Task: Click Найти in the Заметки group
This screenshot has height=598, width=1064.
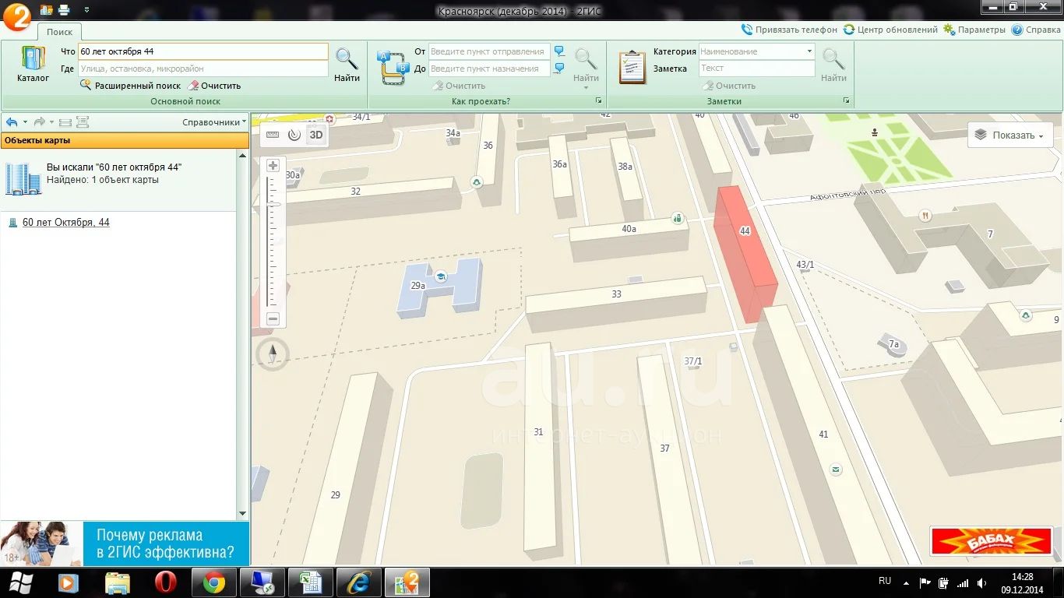Action: (833, 65)
